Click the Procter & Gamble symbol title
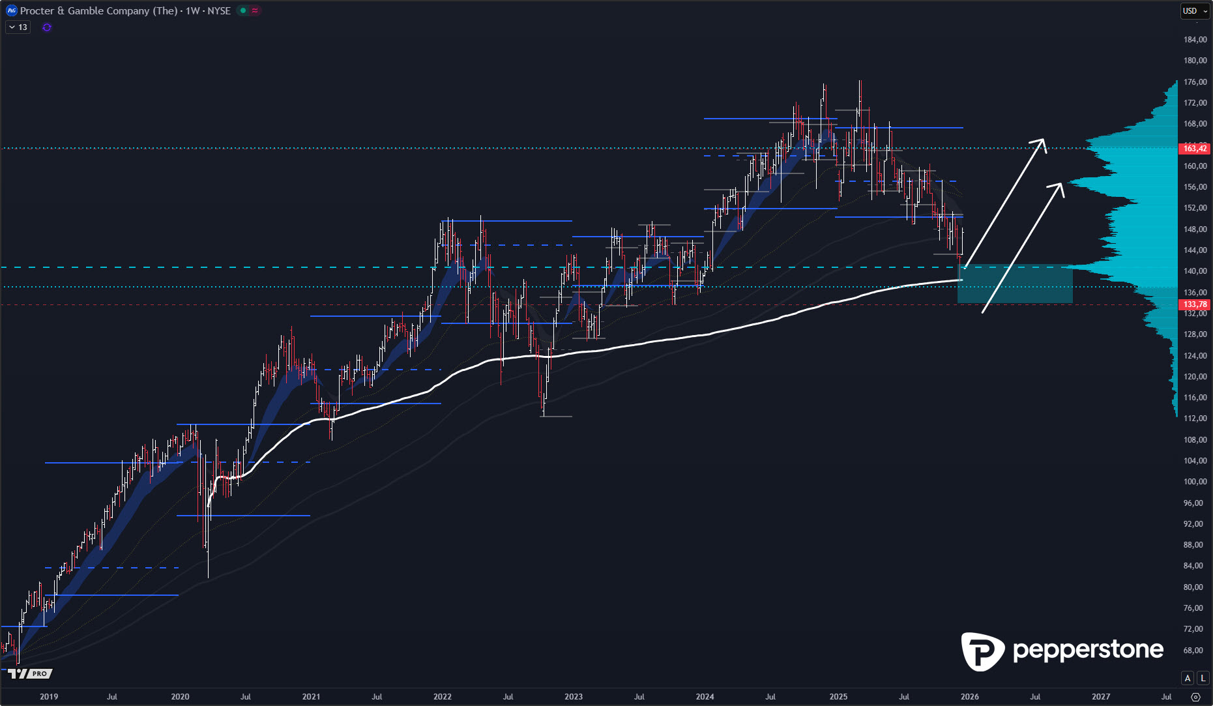The height and width of the screenshot is (706, 1213). tap(98, 10)
